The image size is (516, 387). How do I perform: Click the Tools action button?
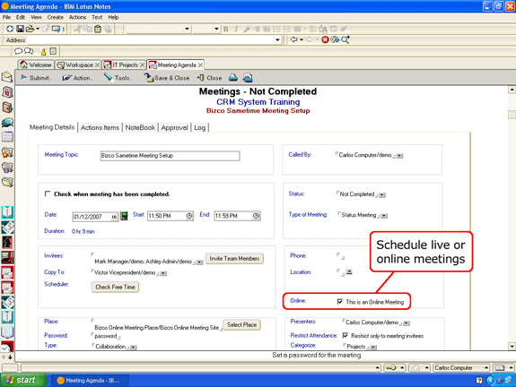(x=118, y=78)
